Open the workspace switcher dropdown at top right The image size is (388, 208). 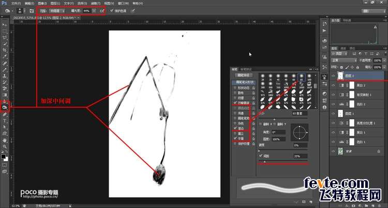coord(374,11)
